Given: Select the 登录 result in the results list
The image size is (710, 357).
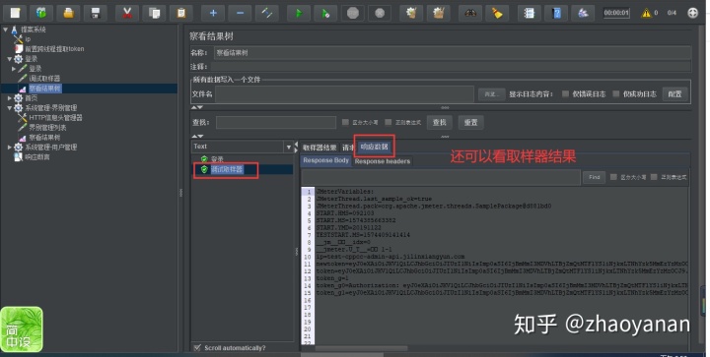Looking at the screenshot, I should click(216, 159).
